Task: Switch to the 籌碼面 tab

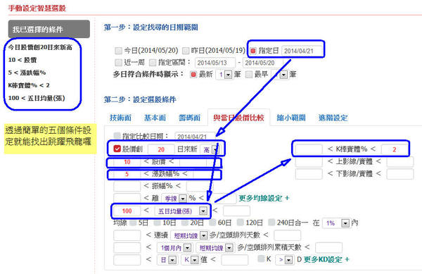Action: [189, 118]
